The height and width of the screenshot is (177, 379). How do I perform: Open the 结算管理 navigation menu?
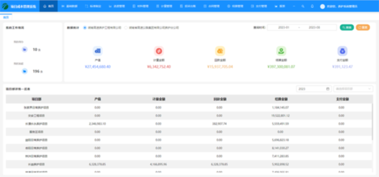(x=235, y=6)
